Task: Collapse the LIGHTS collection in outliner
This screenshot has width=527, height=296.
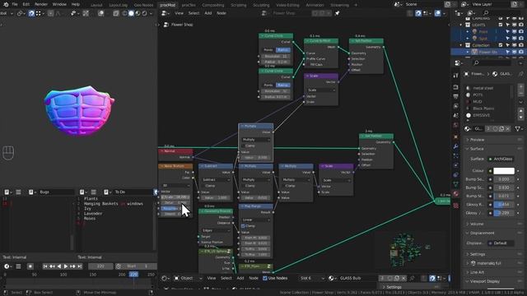Action: (461, 25)
